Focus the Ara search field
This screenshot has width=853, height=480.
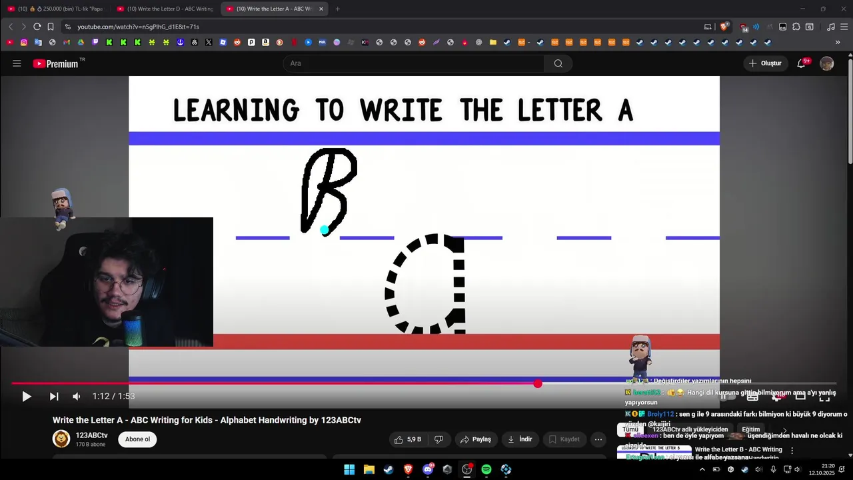pos(414,63)
